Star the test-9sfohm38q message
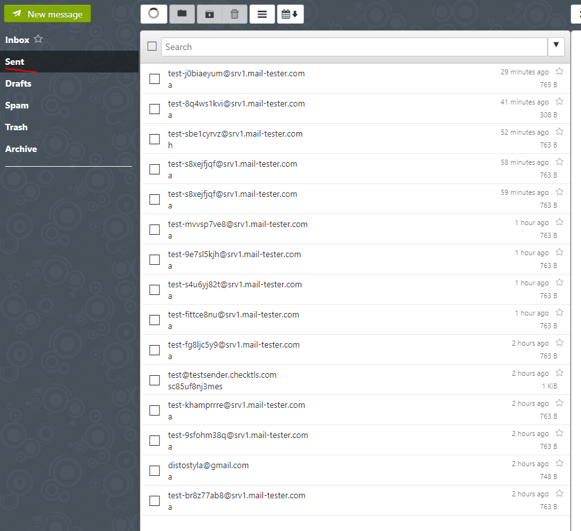This screenshot has height=531, width=581. (559, 433)
